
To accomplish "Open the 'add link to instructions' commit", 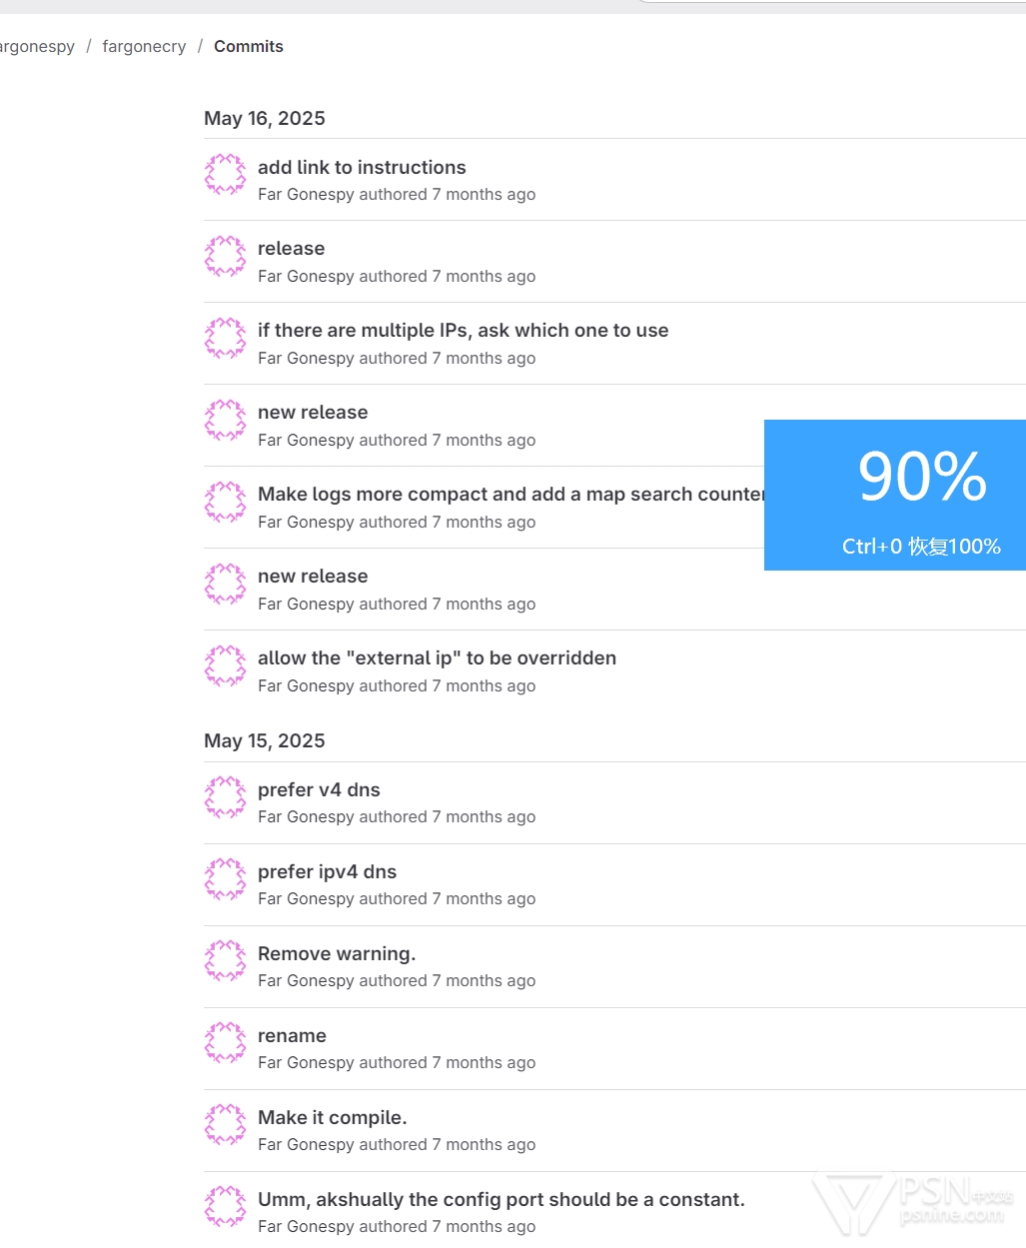I will (362, 167).
